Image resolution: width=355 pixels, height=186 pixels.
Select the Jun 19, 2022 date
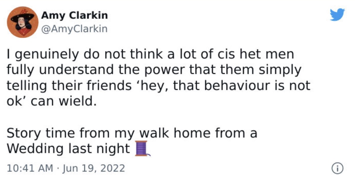coord(94,169)
